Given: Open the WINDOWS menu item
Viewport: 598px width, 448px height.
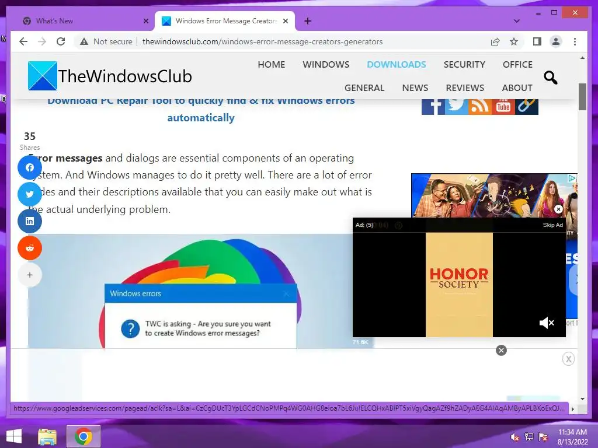Looking at the screenshot, I should pyautogui.click(x=326, y=64).
